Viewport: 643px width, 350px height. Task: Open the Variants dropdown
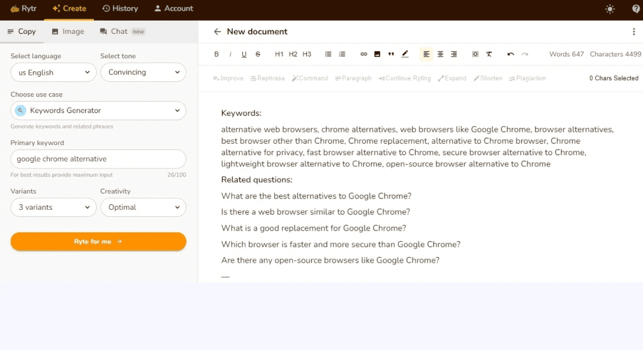click(53, 207)
